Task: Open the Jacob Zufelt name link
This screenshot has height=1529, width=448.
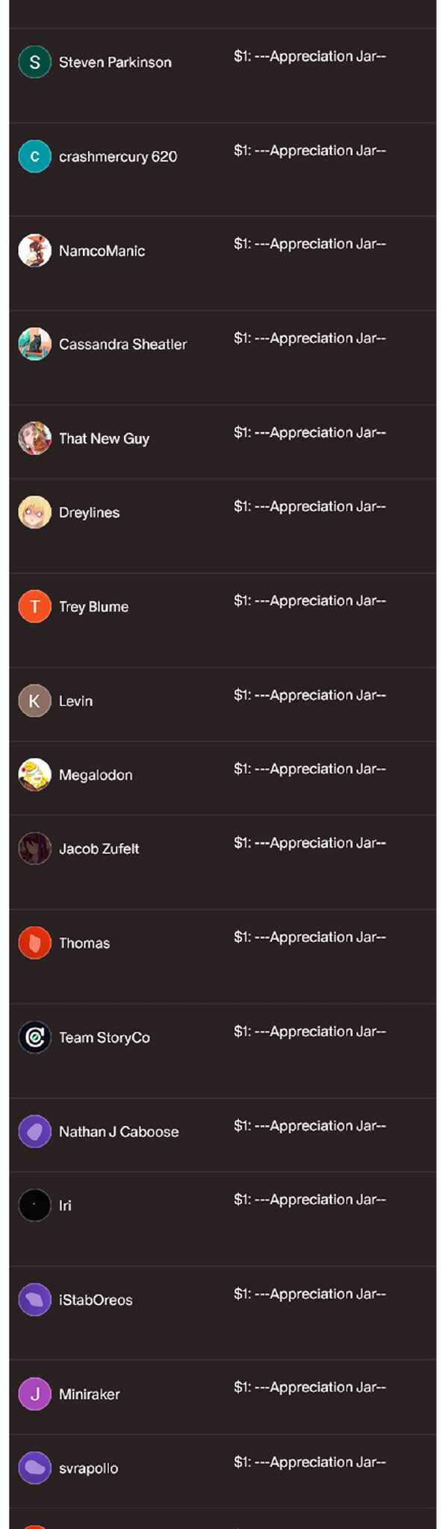Action: [99, 848]
